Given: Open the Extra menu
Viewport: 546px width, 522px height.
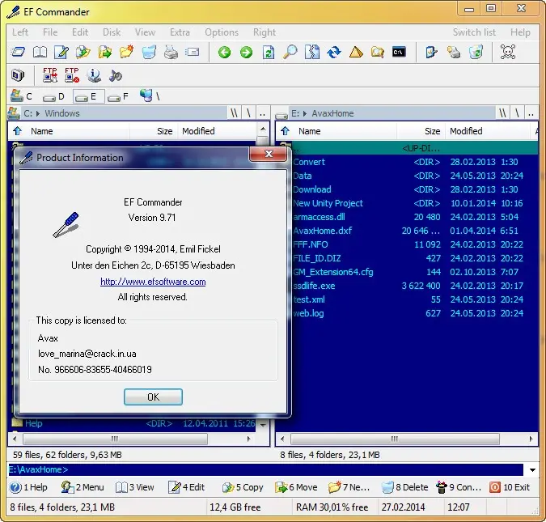Looking at the screenshot, I should [180, 32].
